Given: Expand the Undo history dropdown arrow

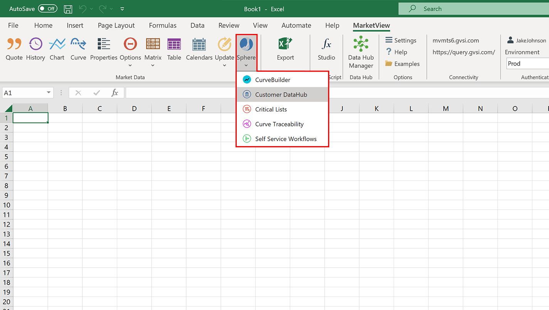Looking at the screenshot, I should (91, 9).
